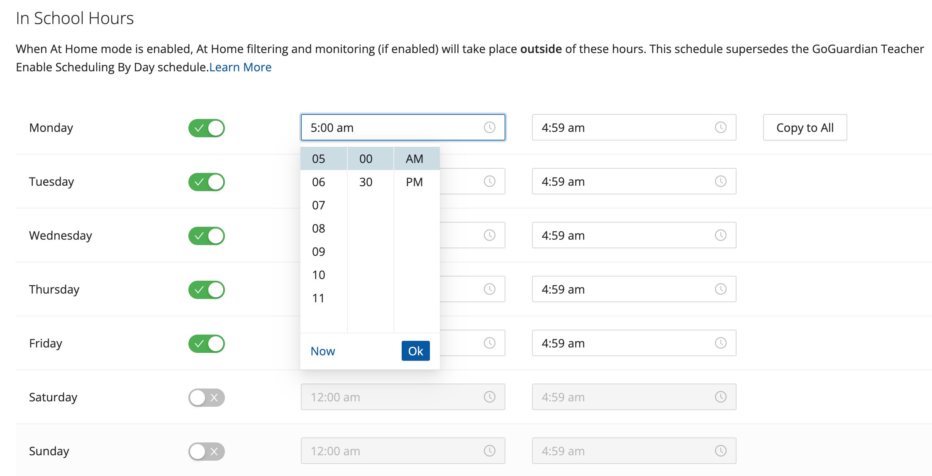This screenshot has height=476, width=932.
Task: Choose hour 08 in time picker
Action: 324,228
